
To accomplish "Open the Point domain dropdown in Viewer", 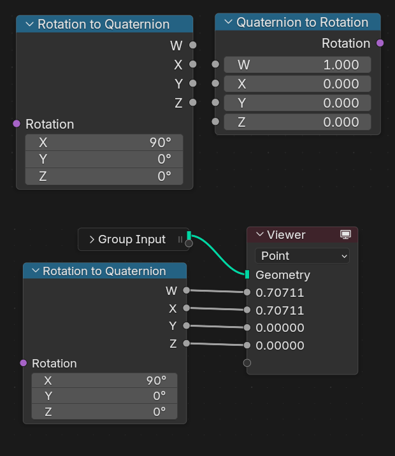I will [302, 255].
